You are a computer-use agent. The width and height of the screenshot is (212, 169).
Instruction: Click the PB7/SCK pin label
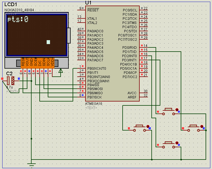(95, 97)
